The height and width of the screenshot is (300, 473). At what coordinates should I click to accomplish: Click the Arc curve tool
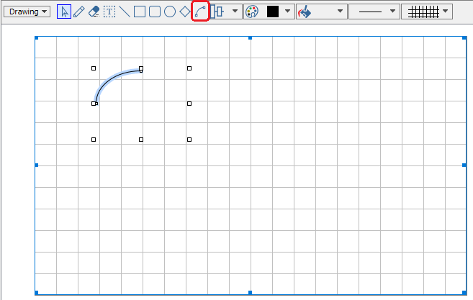(x=201, y=12)
